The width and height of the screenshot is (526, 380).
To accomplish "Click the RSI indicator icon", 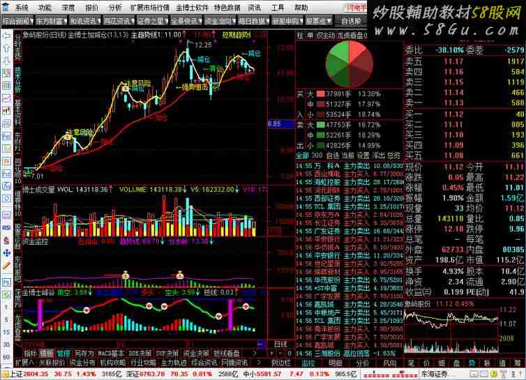I will (6, 228).
